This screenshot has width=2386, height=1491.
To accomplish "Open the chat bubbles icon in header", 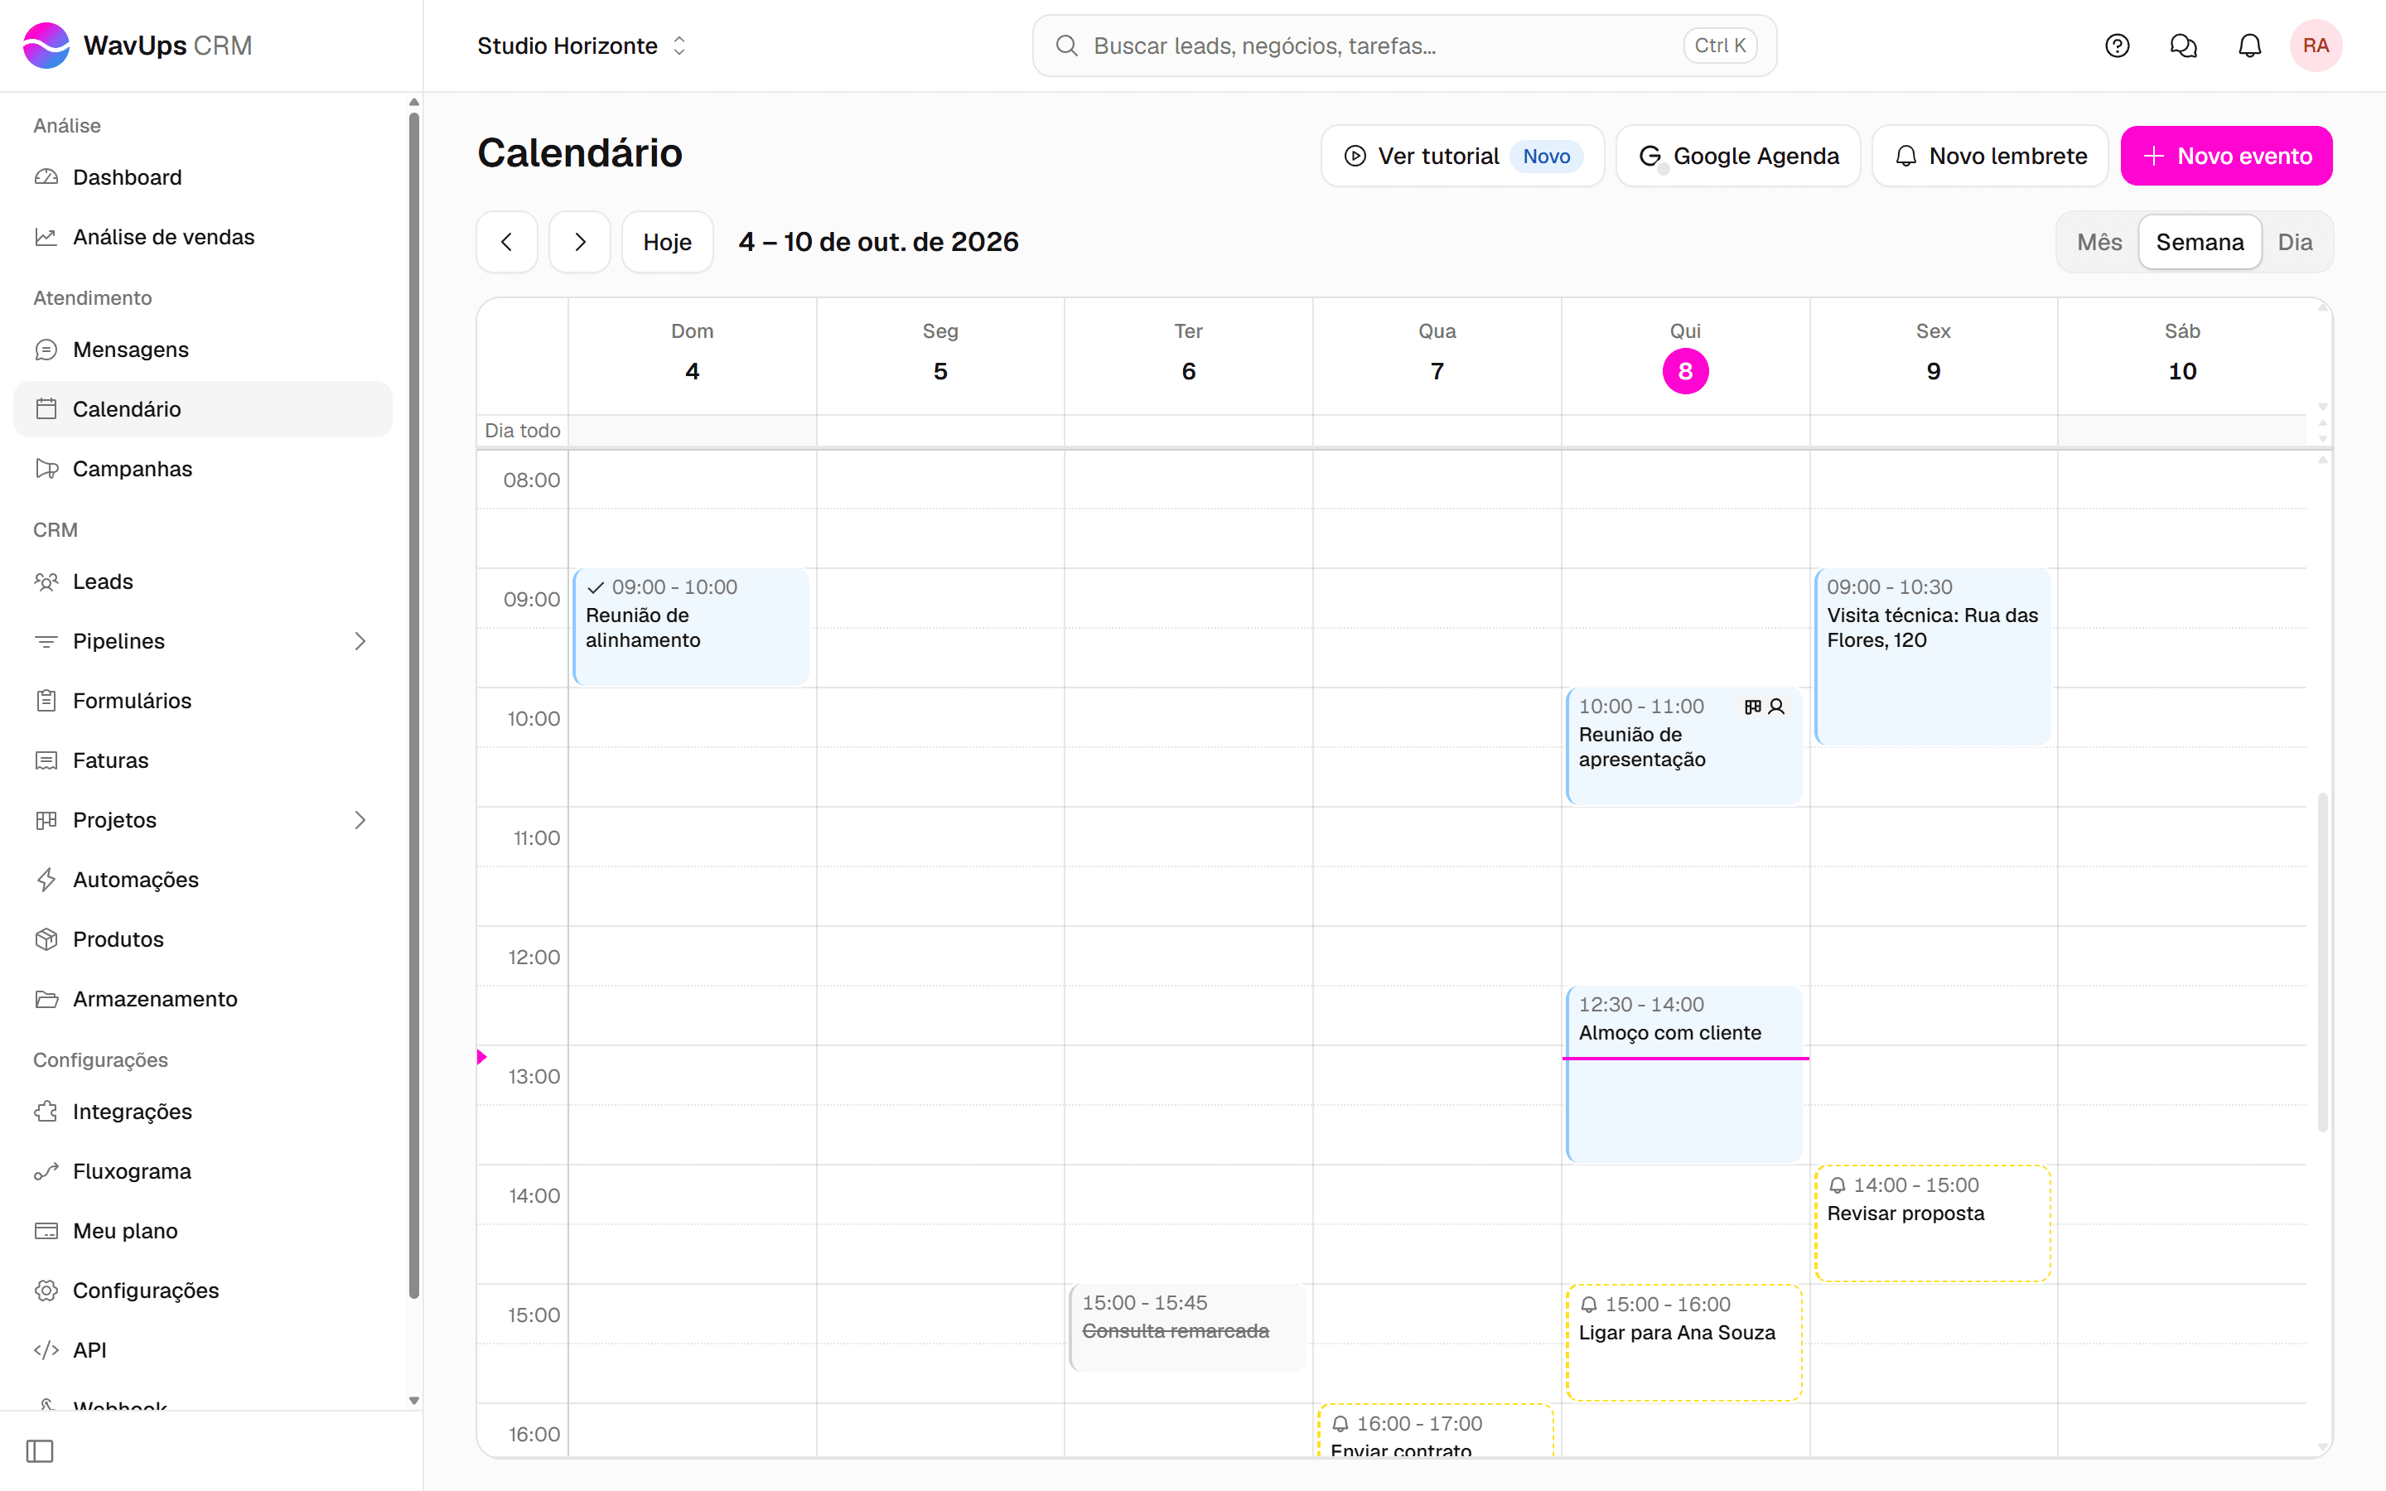I will [x=2183, y=46].
